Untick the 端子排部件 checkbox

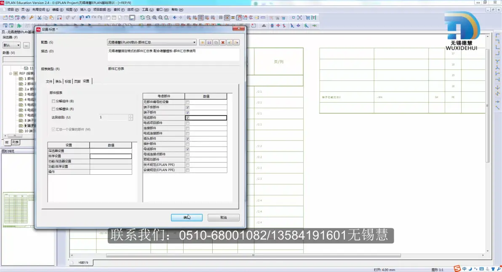click(187, 107)
